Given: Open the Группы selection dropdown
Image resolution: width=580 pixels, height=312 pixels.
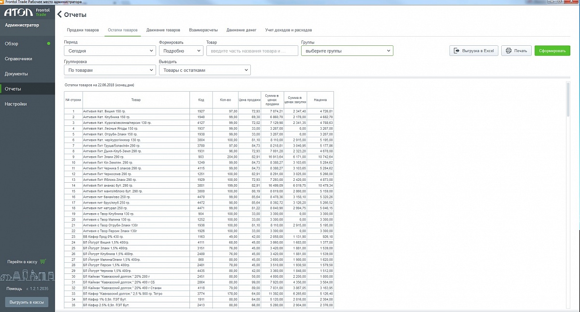Looking at the screenshot, I should (x=347, y=51).
